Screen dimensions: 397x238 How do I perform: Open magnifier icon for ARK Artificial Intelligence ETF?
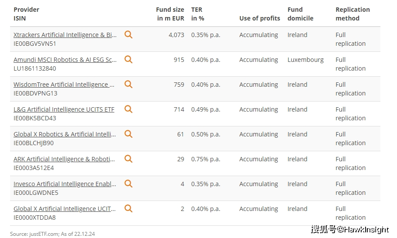pyautogui.click(x=128, y=159)
